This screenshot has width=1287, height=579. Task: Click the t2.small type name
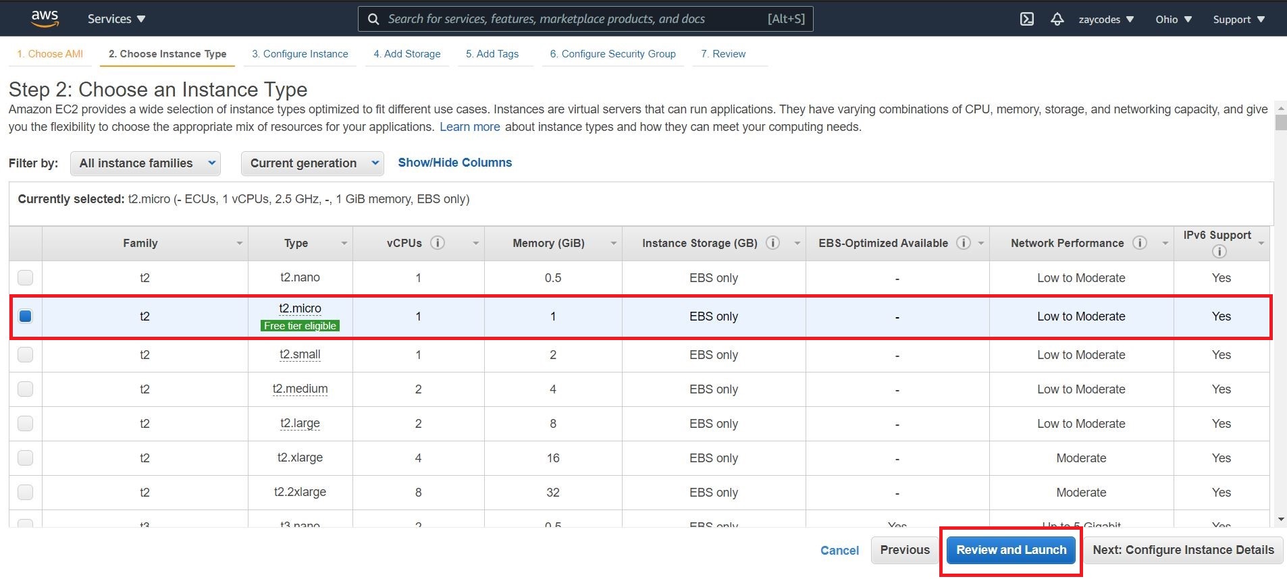300,354
